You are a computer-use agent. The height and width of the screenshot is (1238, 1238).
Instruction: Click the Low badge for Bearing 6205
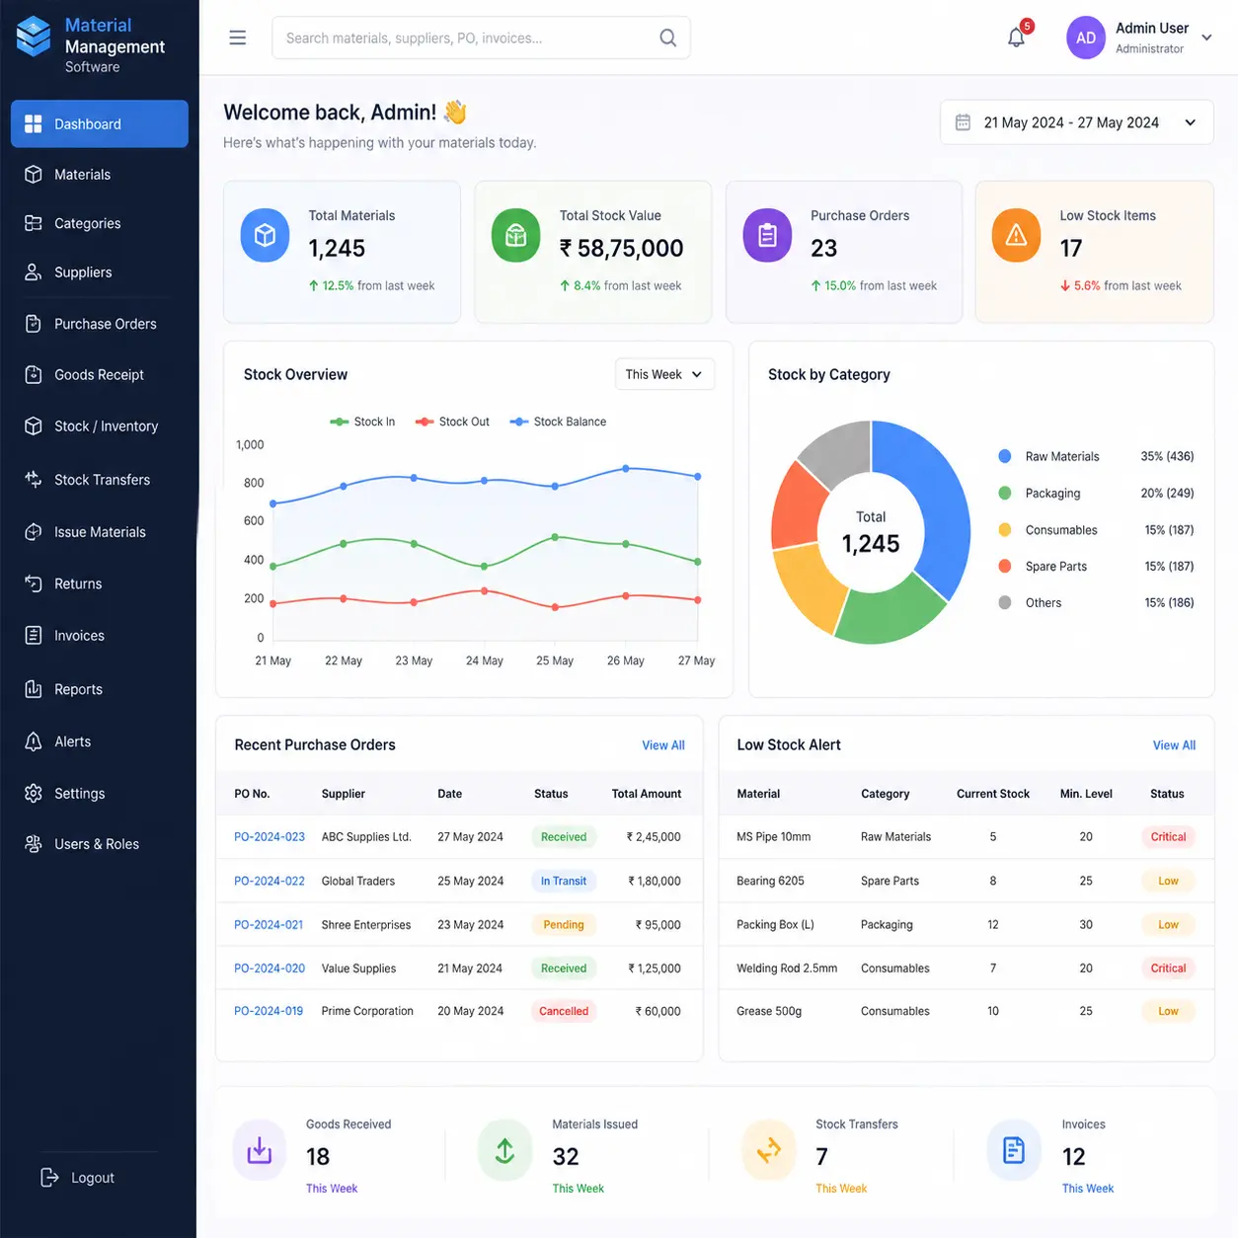coord(1168,881)
